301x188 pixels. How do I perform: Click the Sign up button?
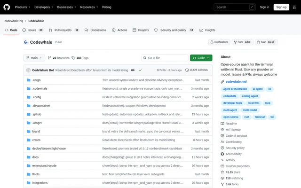(281, 7)
